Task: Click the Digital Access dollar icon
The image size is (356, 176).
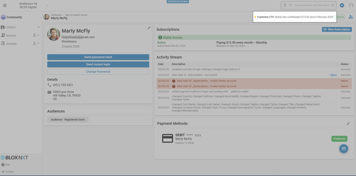Action: 160,38
